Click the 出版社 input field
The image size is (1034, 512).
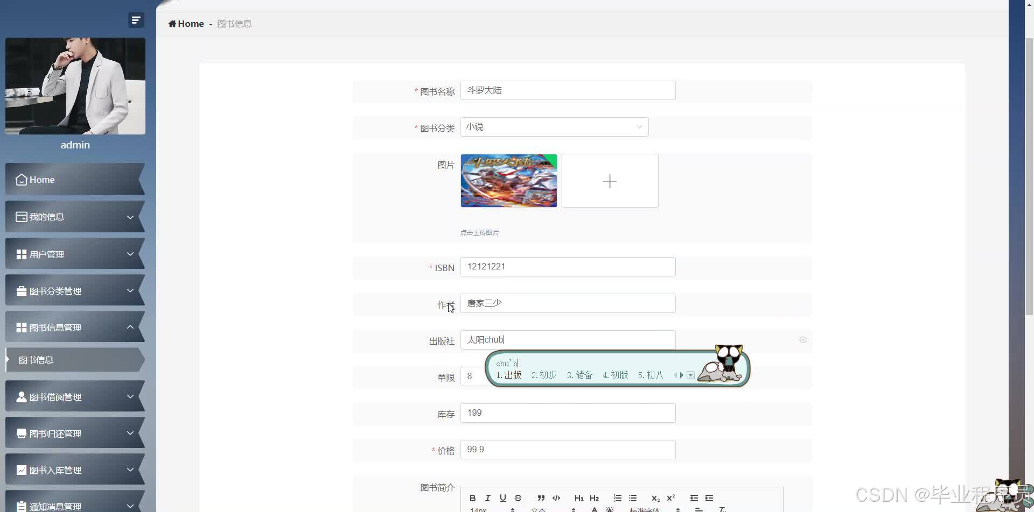pyautogui.click(x=568, y=340)
